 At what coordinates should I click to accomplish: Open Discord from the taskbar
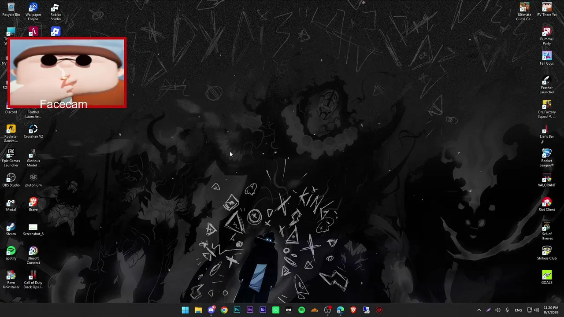pyautogui.click(x=211, y=310)
